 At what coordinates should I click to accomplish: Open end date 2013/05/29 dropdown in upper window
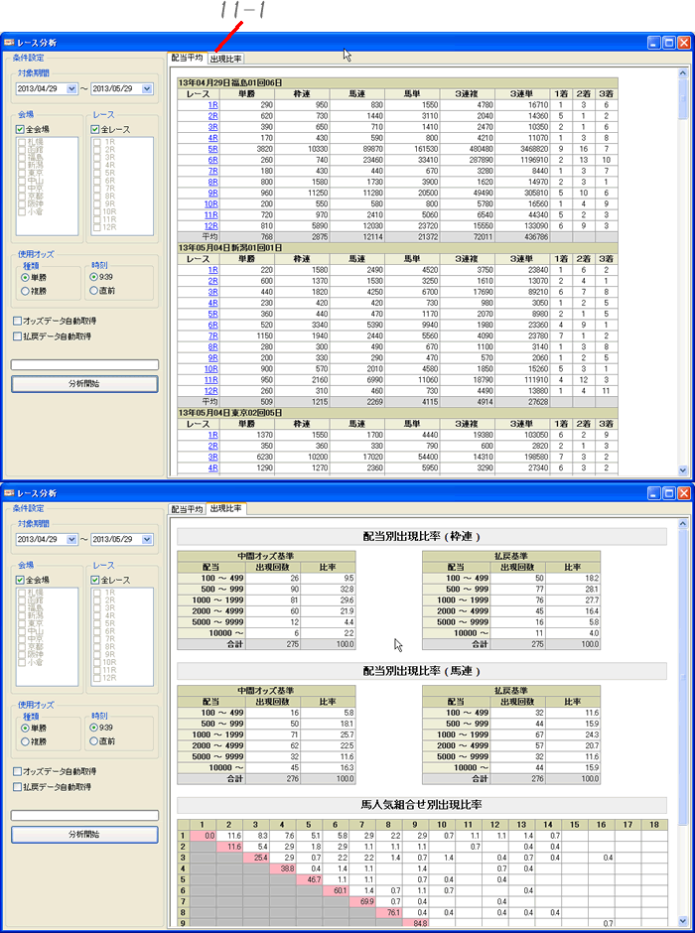click(147, 89)
